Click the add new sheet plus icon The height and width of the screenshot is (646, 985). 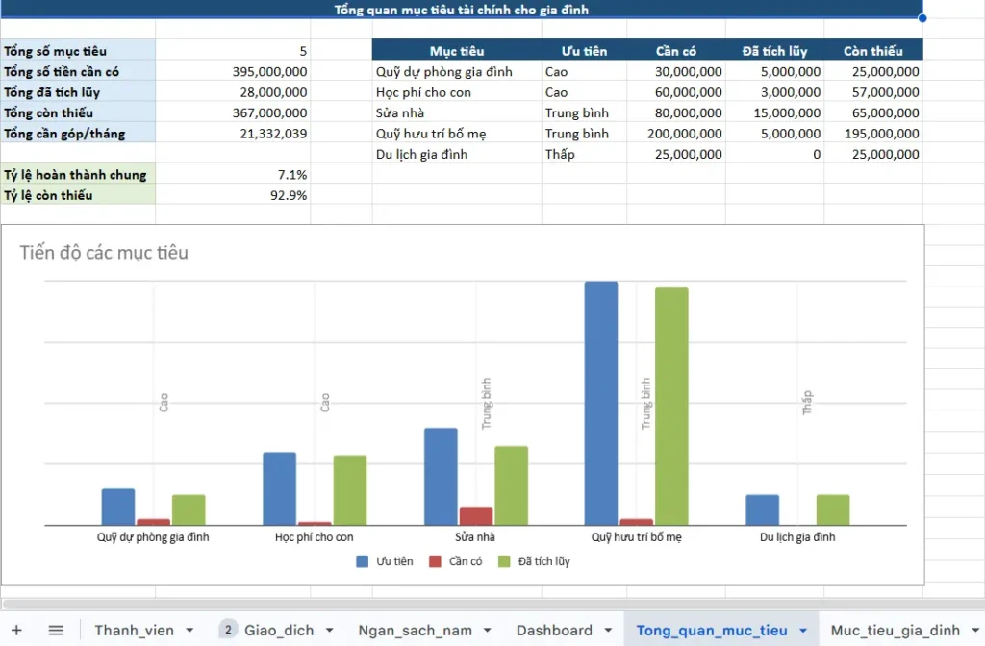click(x=16, y=630)
